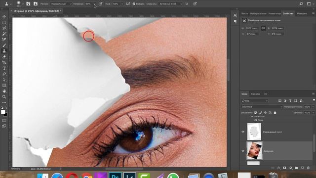Select the Rectangular Marquee tool

(4, 22)
